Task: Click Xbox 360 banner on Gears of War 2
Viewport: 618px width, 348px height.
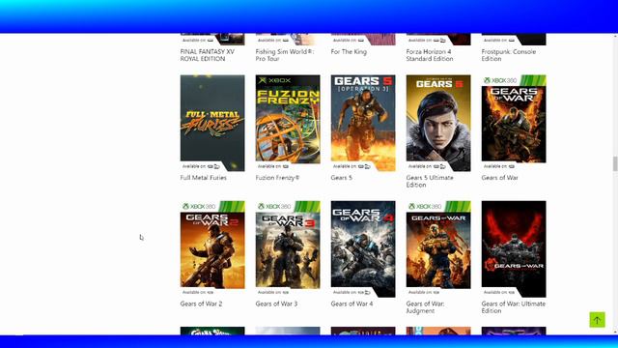Action: [212, 206]
